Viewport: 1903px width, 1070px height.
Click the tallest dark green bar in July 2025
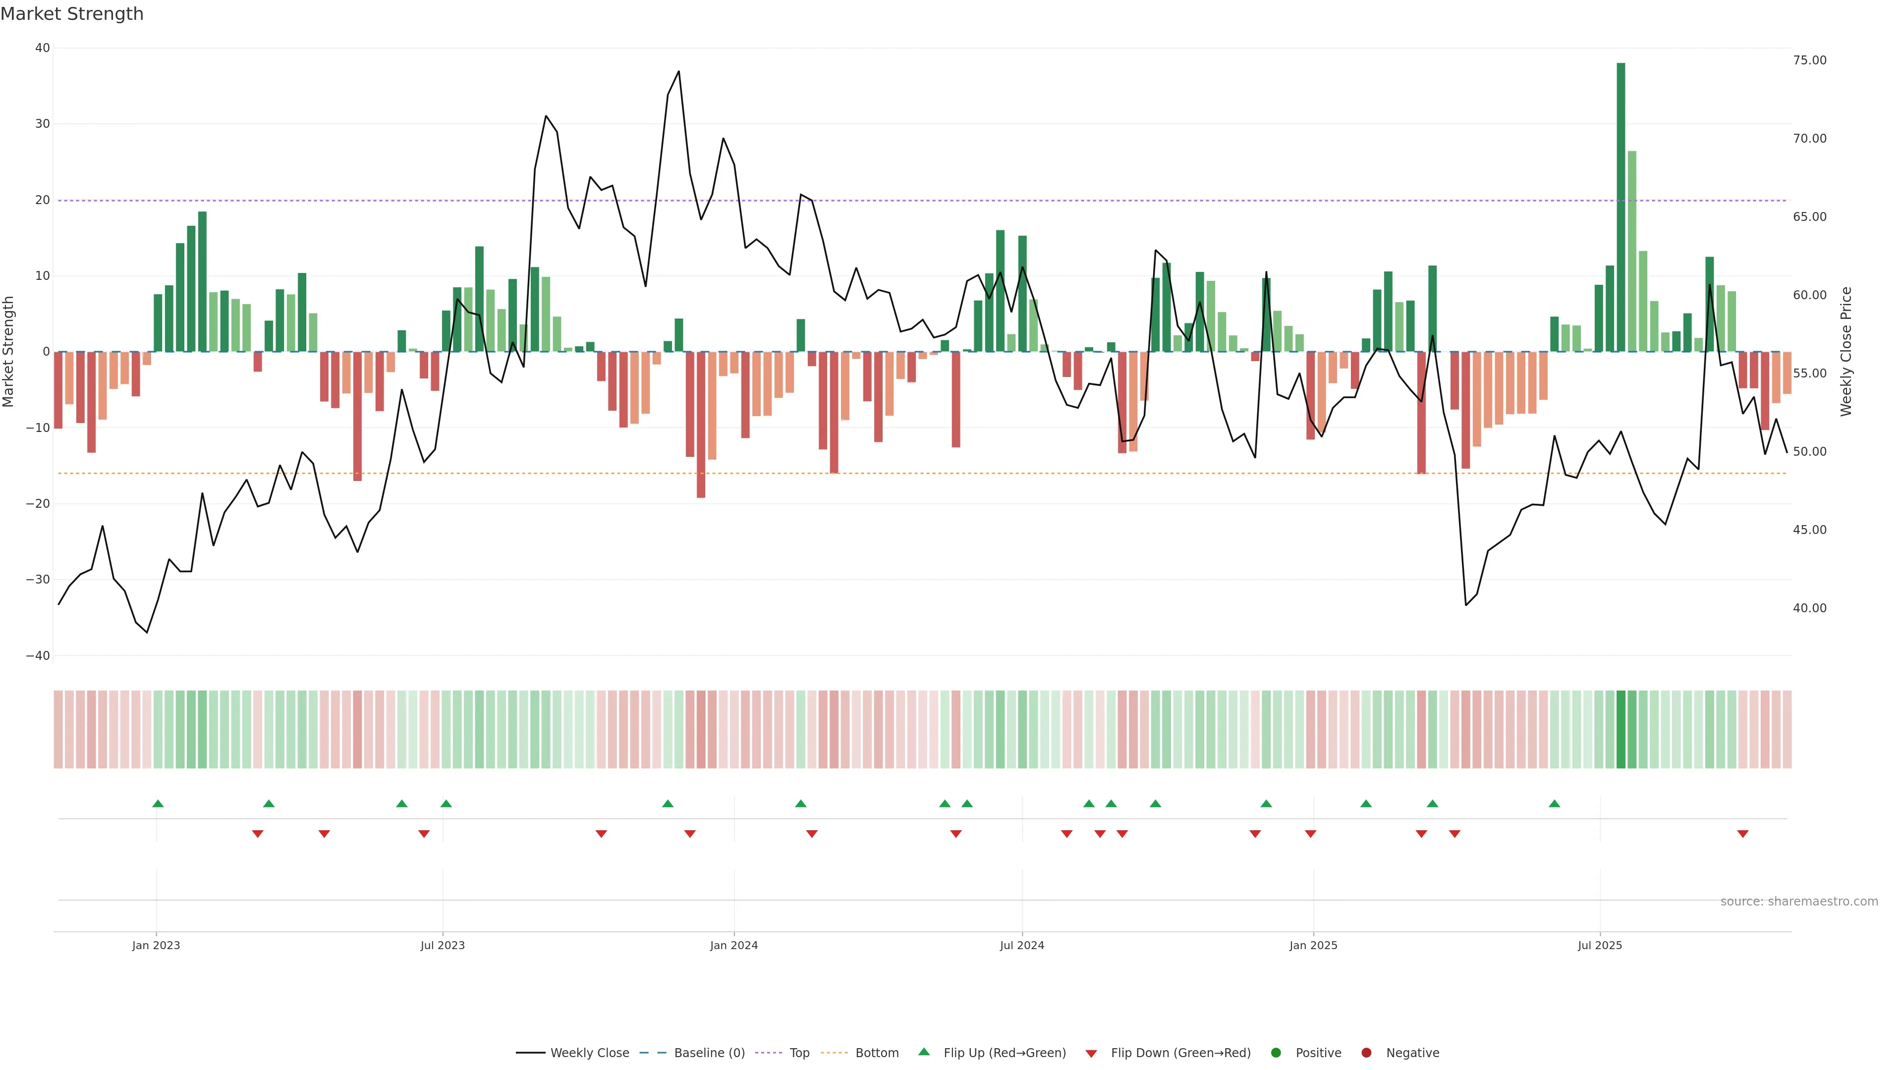tap(1621, 207)
